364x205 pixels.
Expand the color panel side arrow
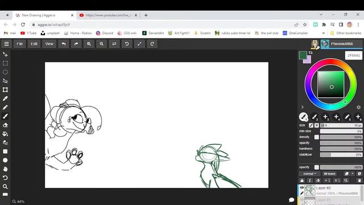tap(302, 107)
